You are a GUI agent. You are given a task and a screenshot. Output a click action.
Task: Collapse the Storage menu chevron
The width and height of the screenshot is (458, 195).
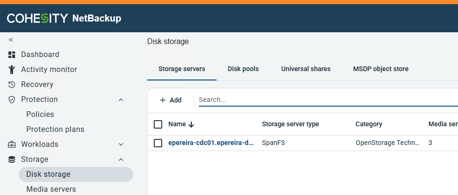coord(121,159)
